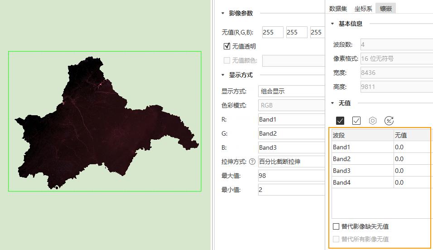The width and height of the screenshot is (433, 250).
Task: Open the 拉伸方式 dropdown showing 百分比截断拉伸
Action: click(x=291, y=162)
